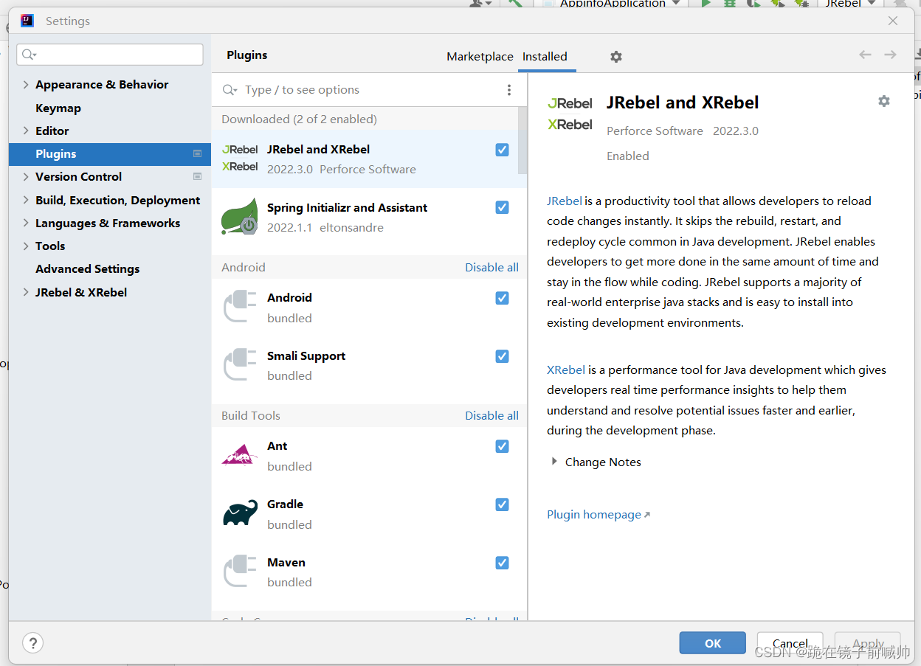Close the Settings dialog

coord(893,21)
